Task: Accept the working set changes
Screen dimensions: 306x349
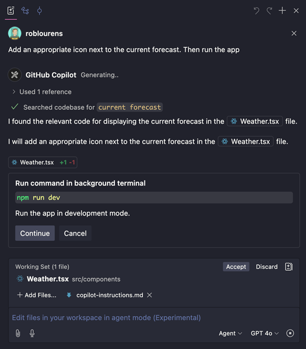Action: [236, 267]
